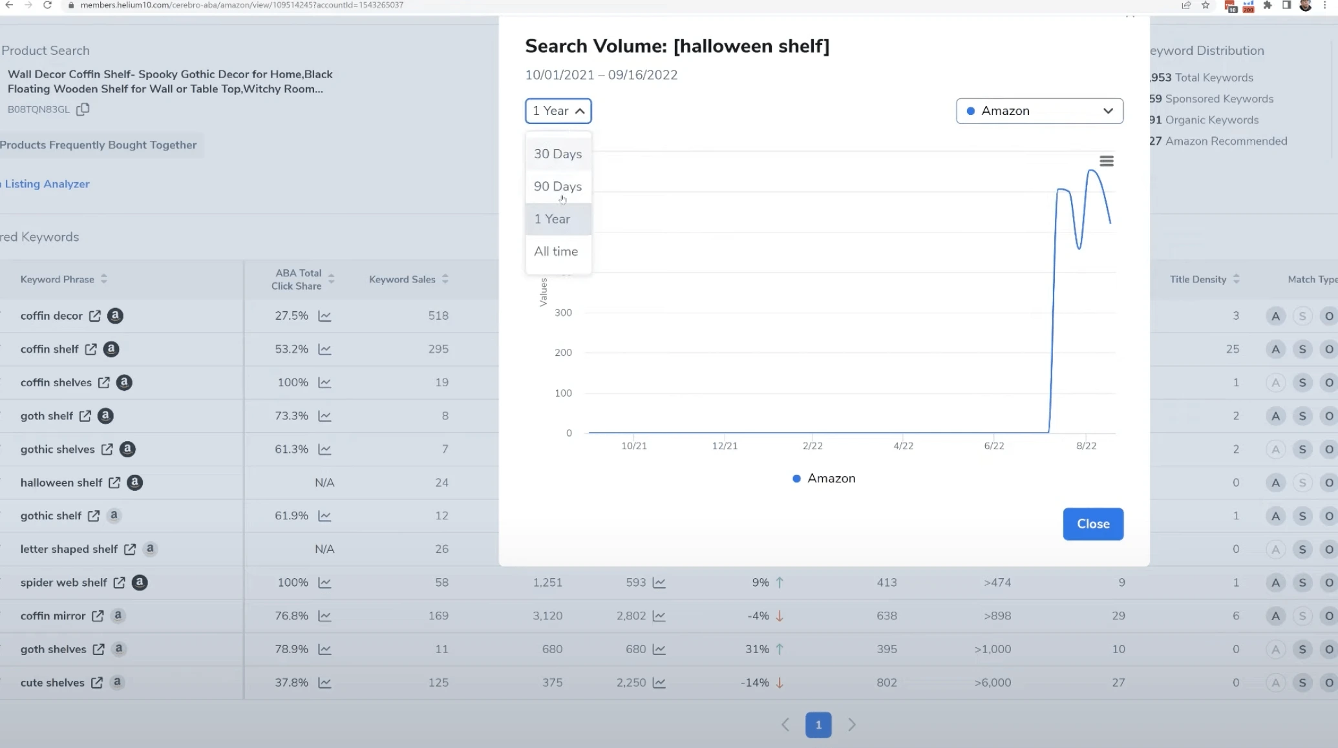1338x748 pixels.
Task: Sort the table by Keyword Sales
Action: pos(445,278)
